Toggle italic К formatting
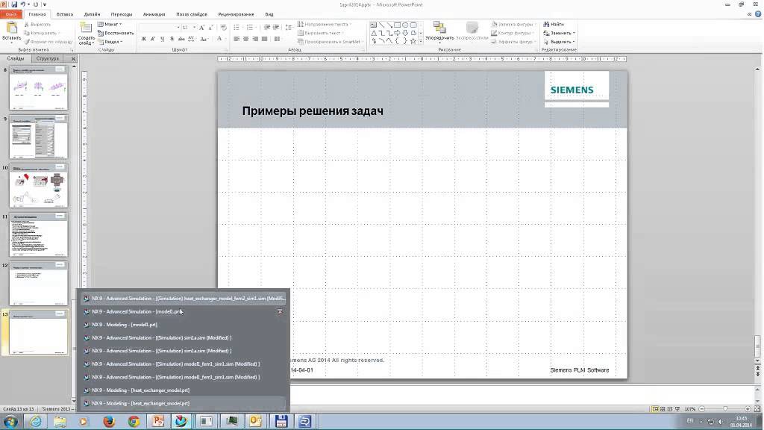This screenshot has width=764, height=430. click(x=153, y=39)
